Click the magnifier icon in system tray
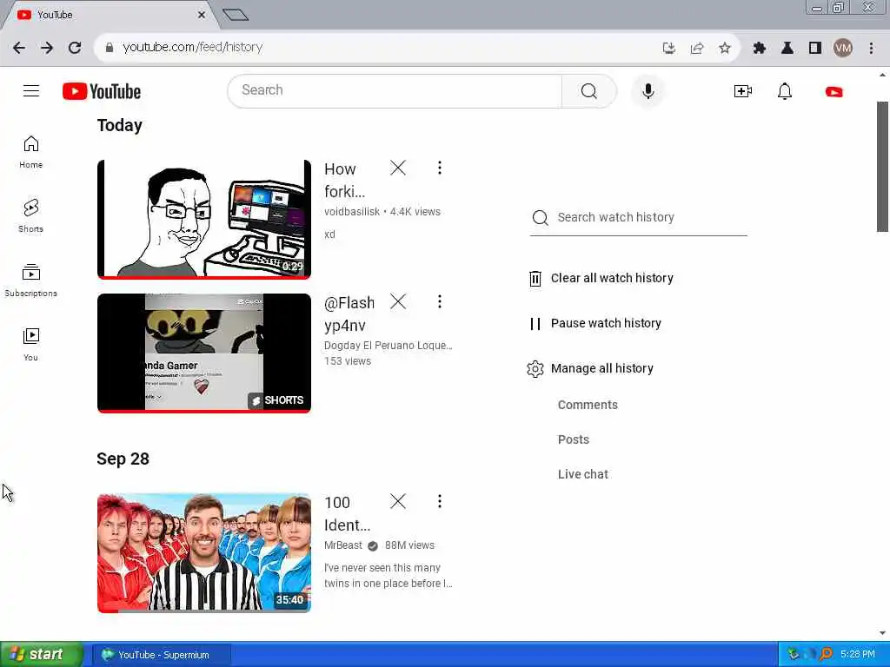Screen dimensions: 890x667 click(826, 655)
